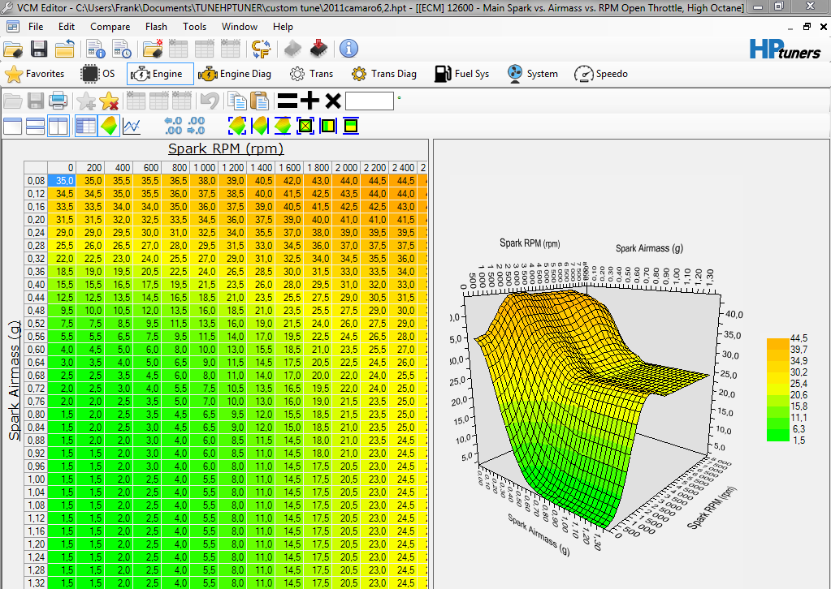
Task: Switch to the Favorites section
Action: pyautogui.click(x=35, y=74)
